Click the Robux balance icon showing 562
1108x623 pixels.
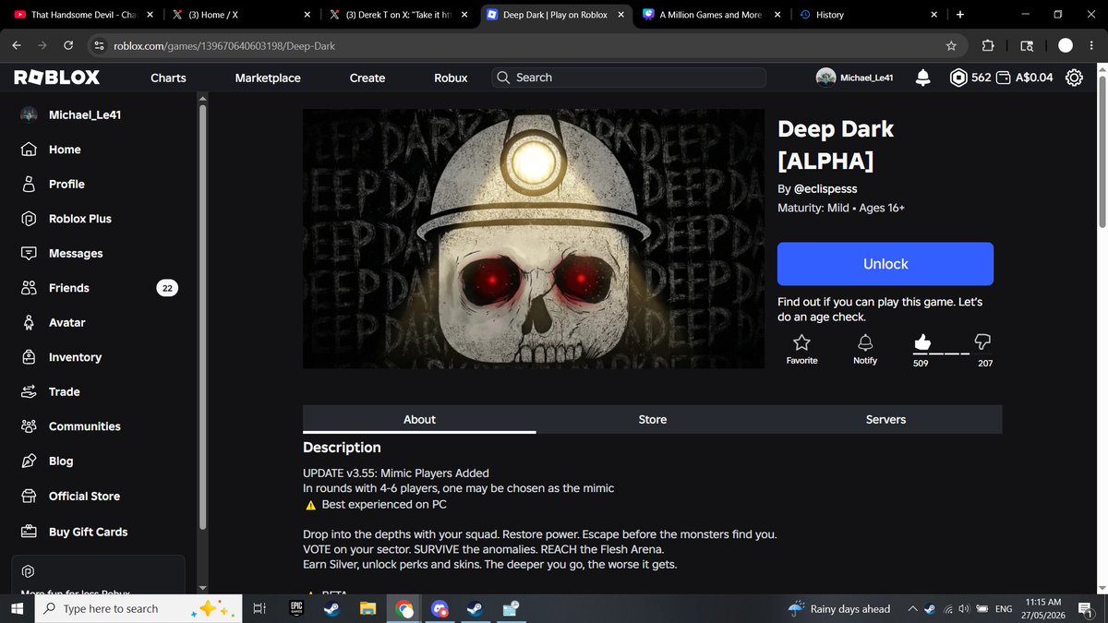click(959, 78)
